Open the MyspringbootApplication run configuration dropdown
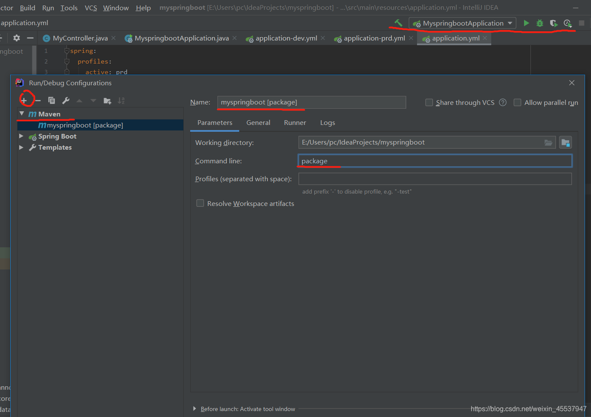Viewport: 591px width, 417px height. (x=463, y=23)
